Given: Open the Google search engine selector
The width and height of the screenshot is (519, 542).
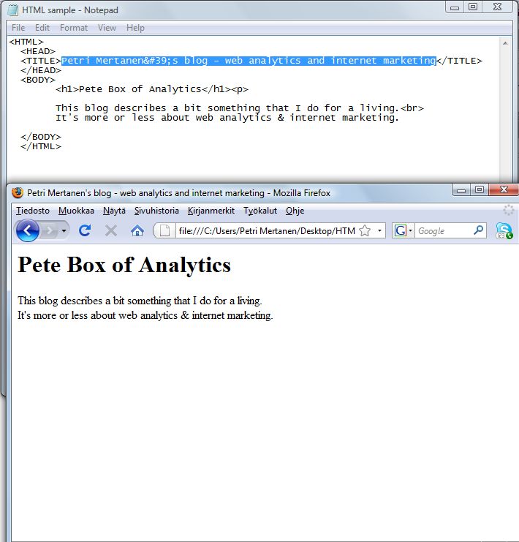Looking at the screenshot, I should [x=404, y=230].
